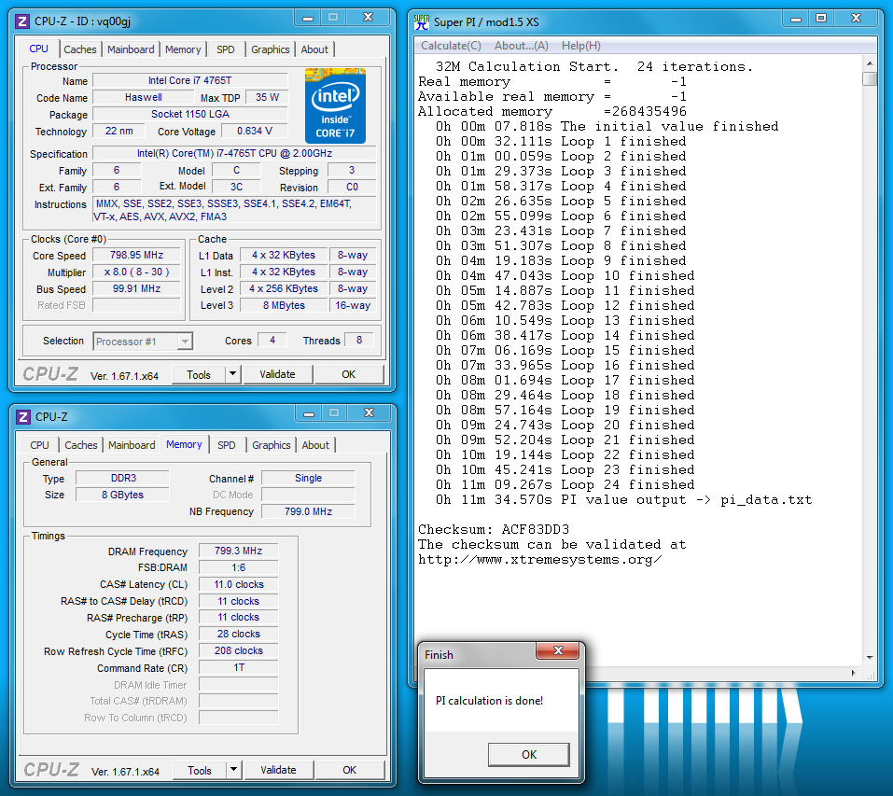This screenshot has height=796, width=893.
Task: Click OK button in top CPU-Z window
Action: [349, 374]
